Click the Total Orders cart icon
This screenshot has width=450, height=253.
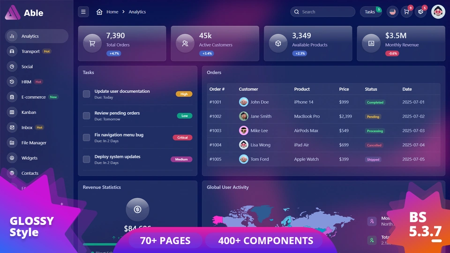92,43
